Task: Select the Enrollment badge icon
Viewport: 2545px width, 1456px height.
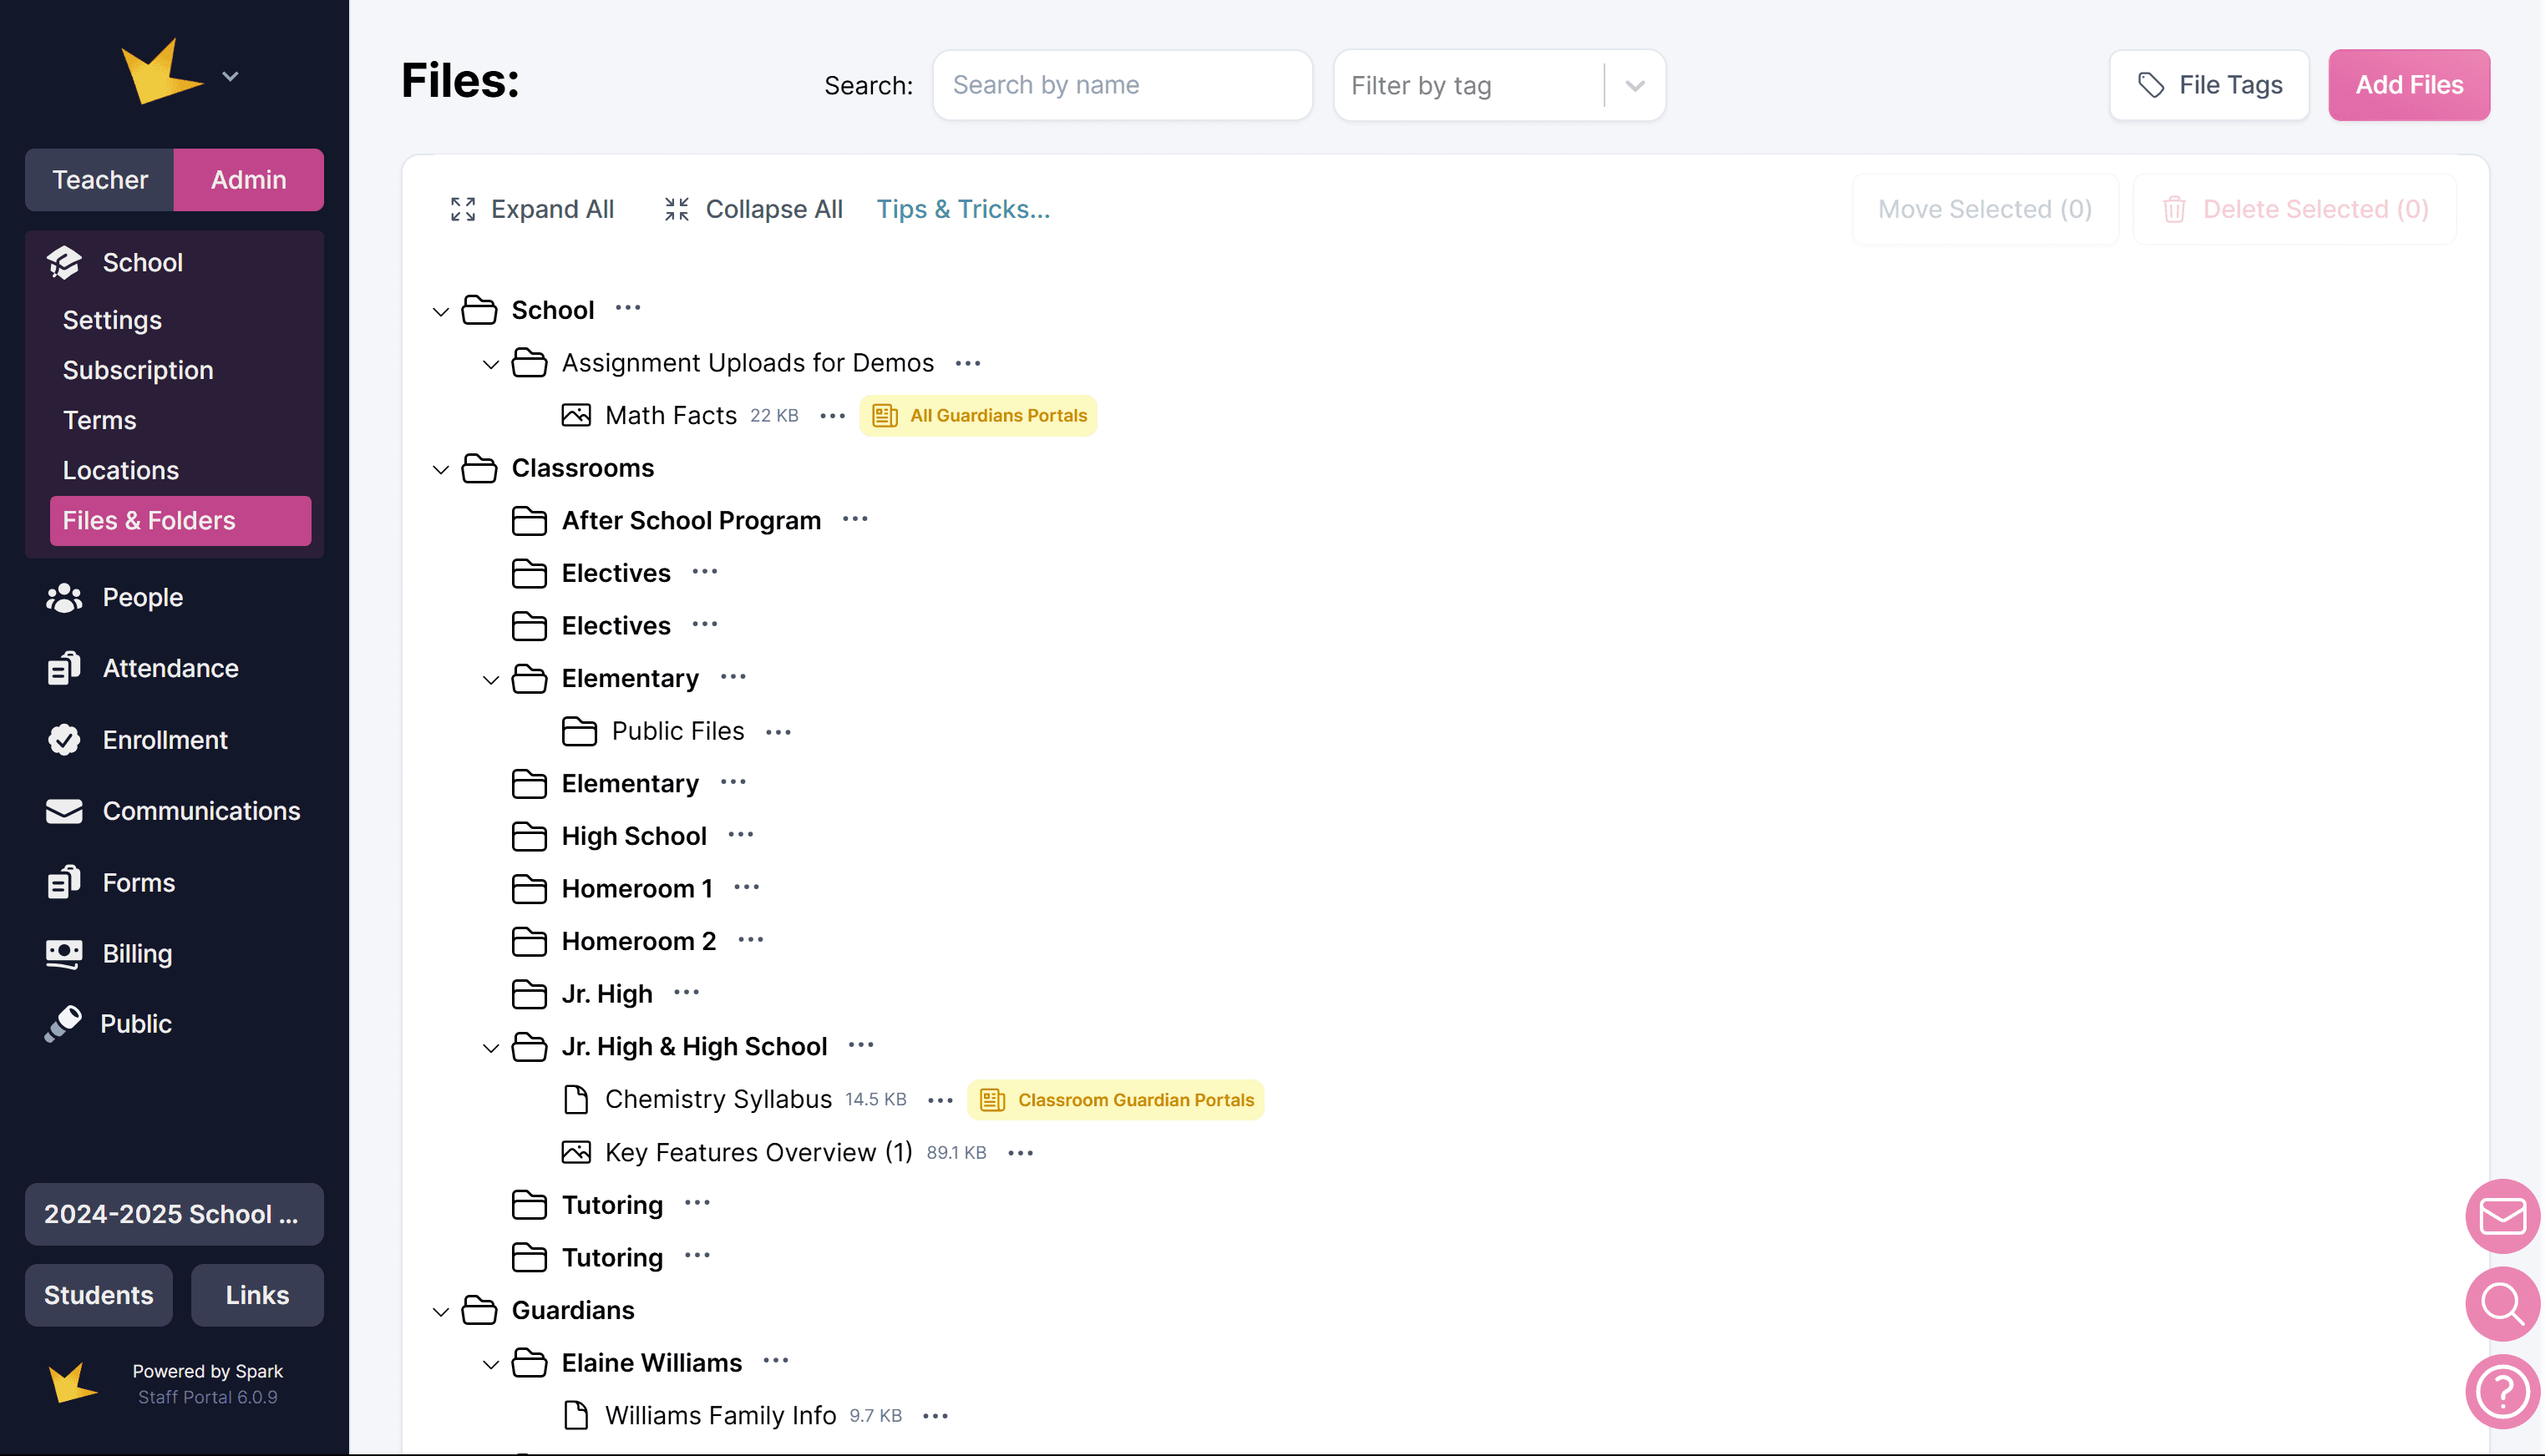Action: [x=64, y=740]
